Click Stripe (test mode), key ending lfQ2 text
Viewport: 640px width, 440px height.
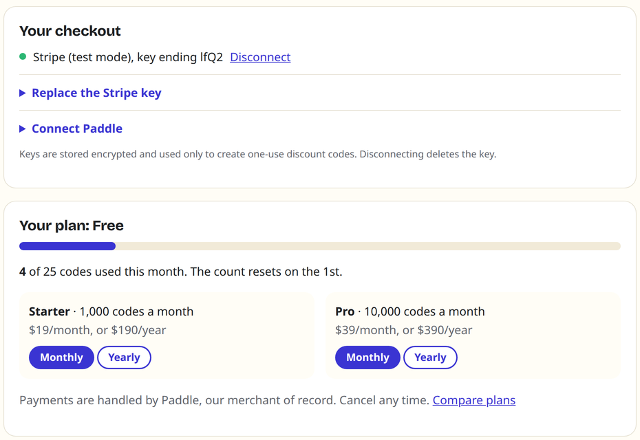point(128,57)
